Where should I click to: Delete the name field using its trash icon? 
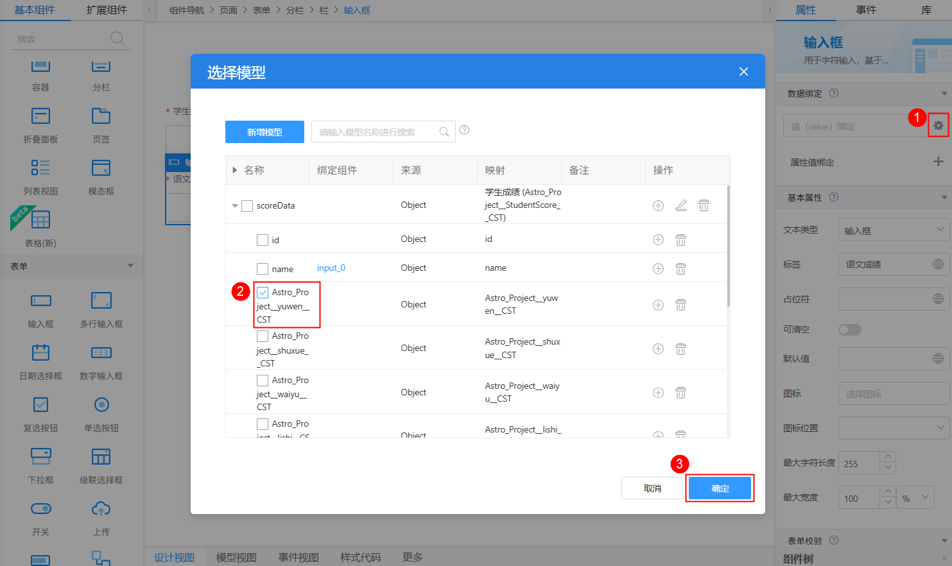point(680,269)
